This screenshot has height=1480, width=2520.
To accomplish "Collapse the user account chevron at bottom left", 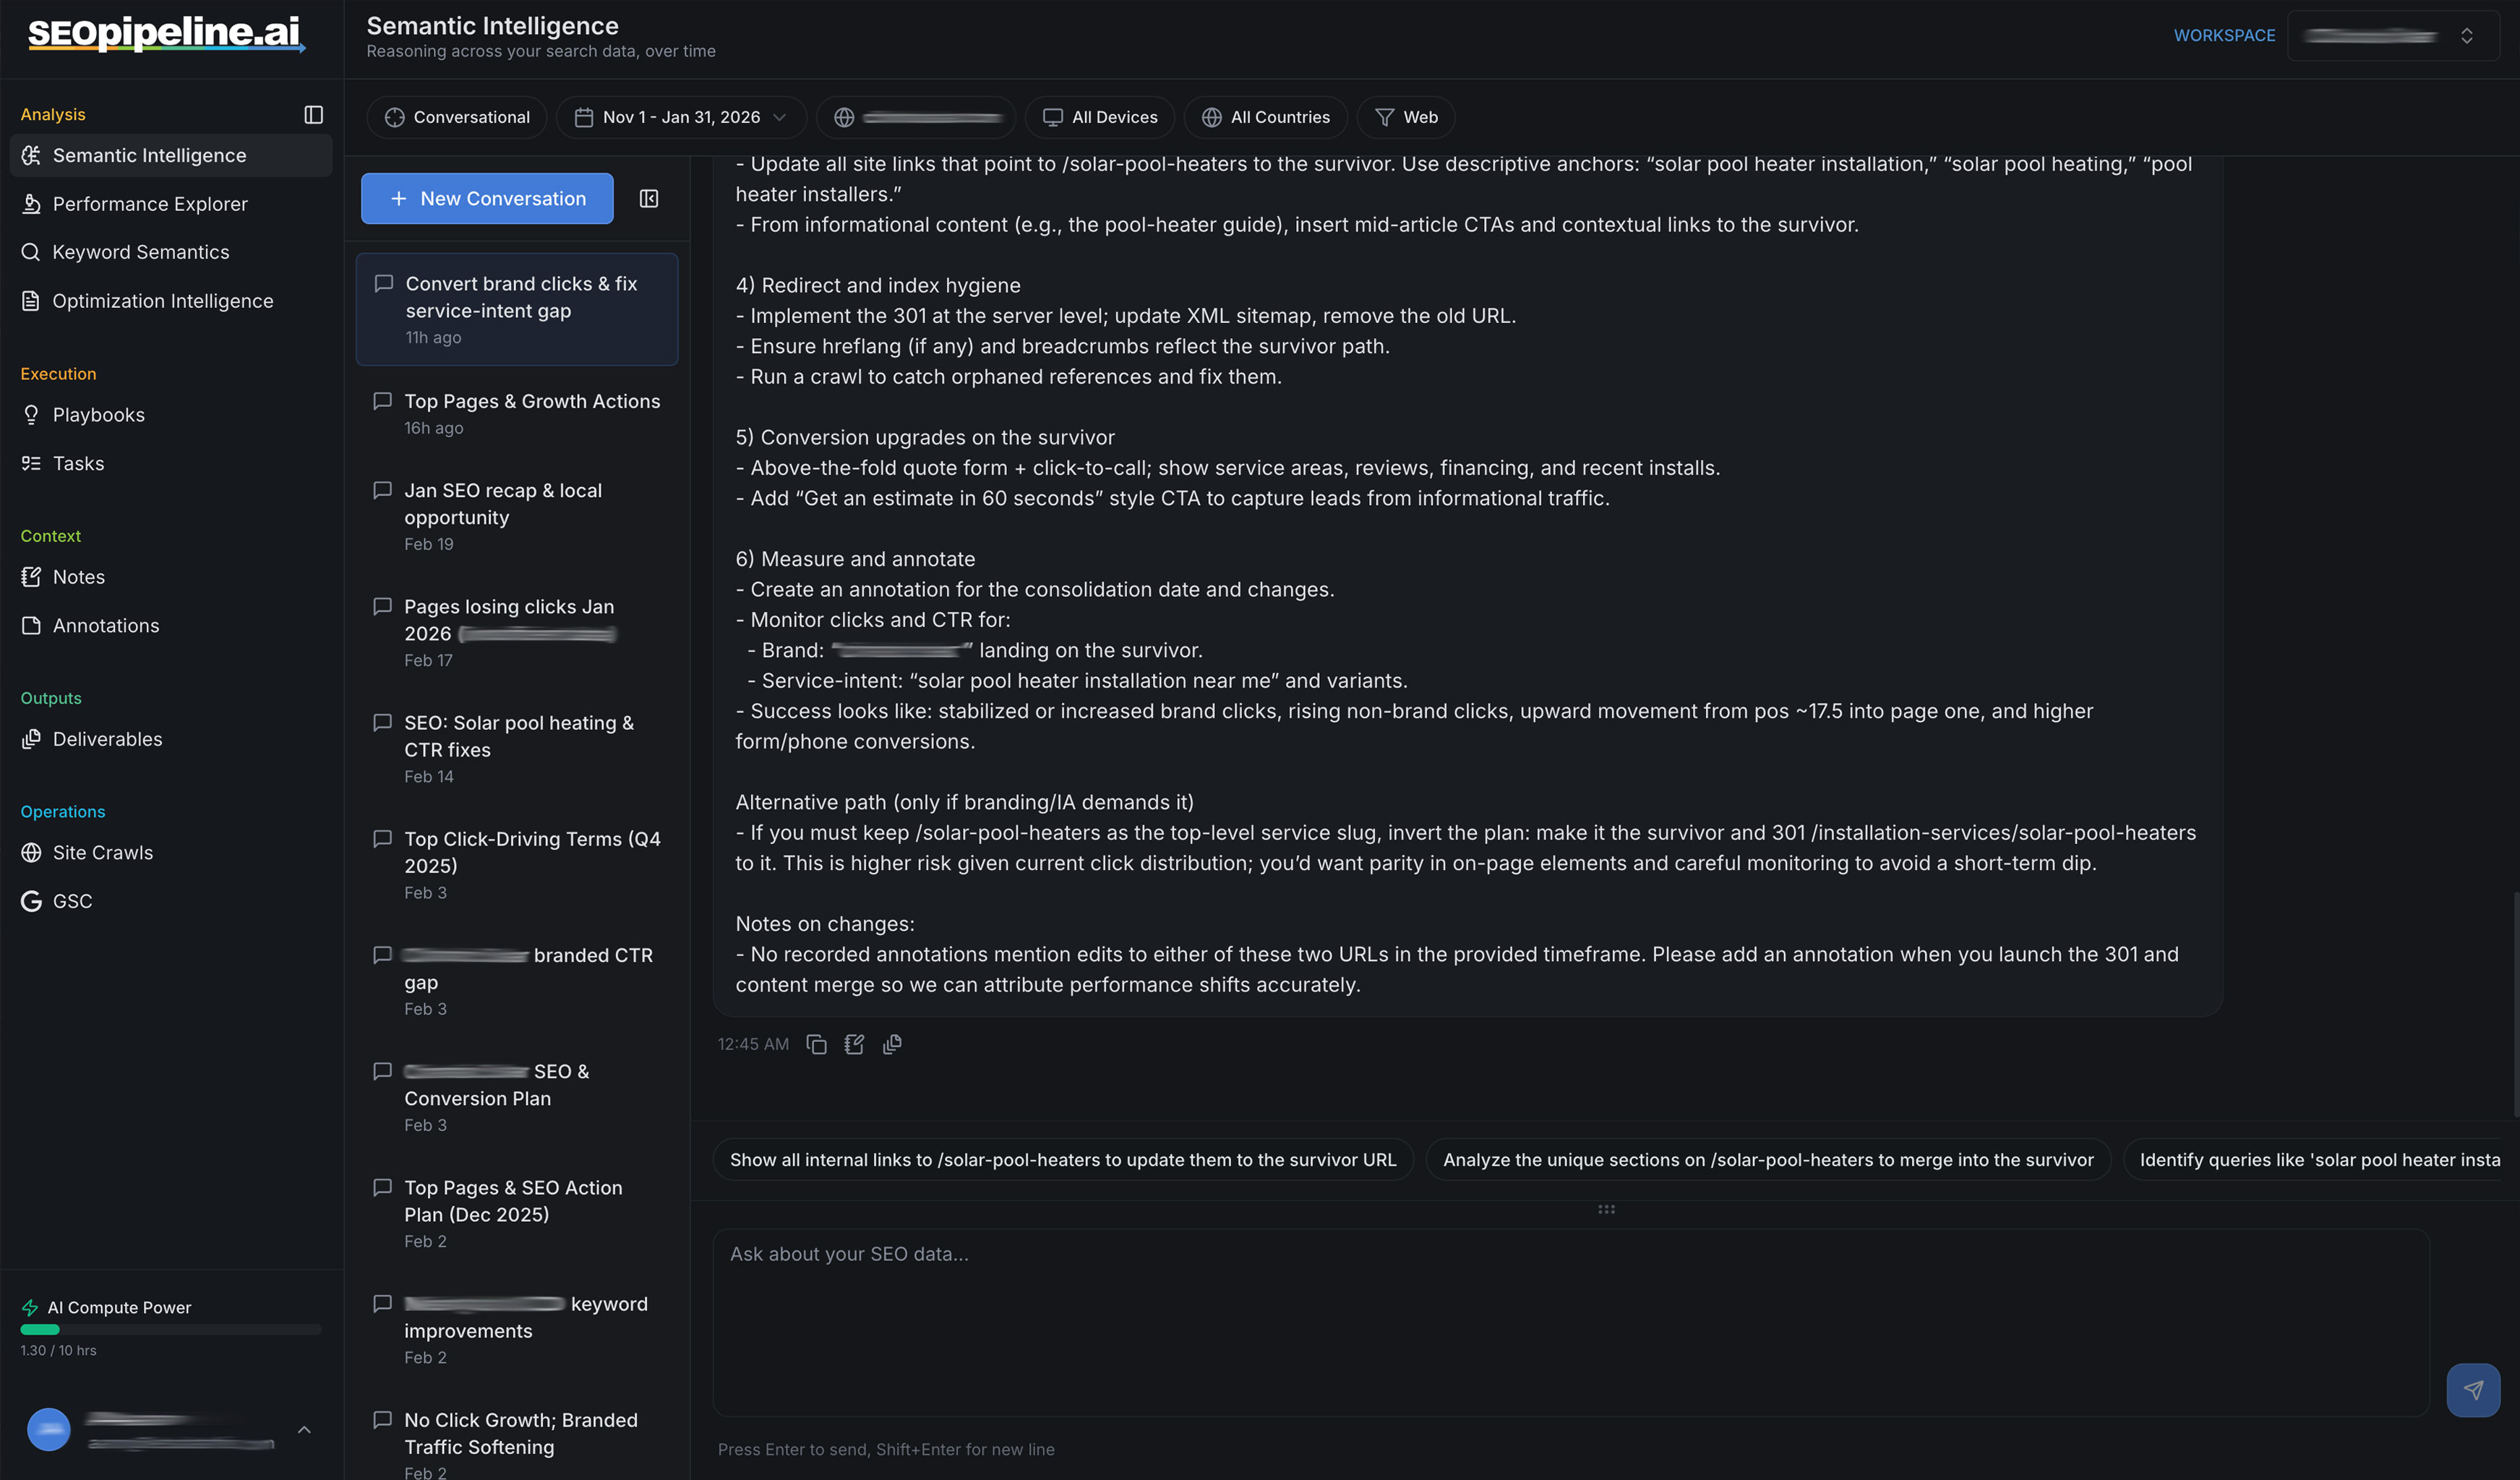I will 304,1429.
